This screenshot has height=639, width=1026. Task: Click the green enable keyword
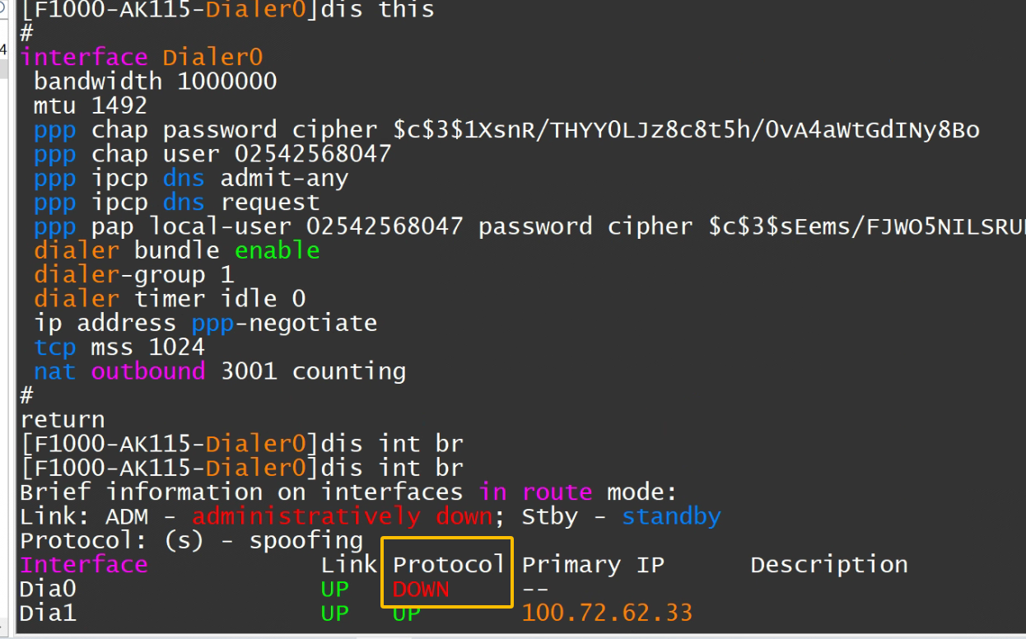[x=277, y=250]
